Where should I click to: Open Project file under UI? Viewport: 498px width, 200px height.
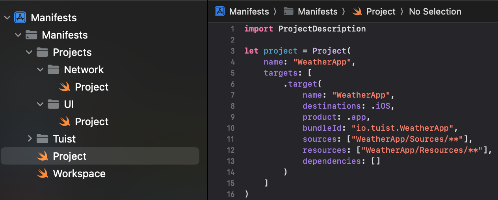coord(100,122)
